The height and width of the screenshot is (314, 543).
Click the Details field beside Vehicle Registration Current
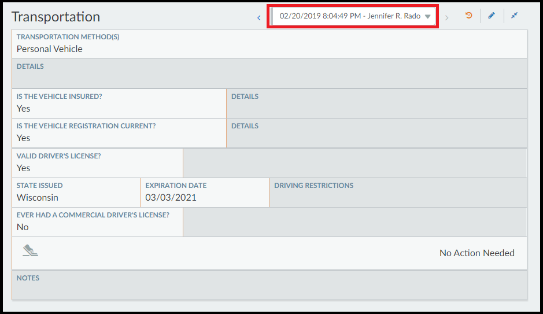tap(376, 132)
